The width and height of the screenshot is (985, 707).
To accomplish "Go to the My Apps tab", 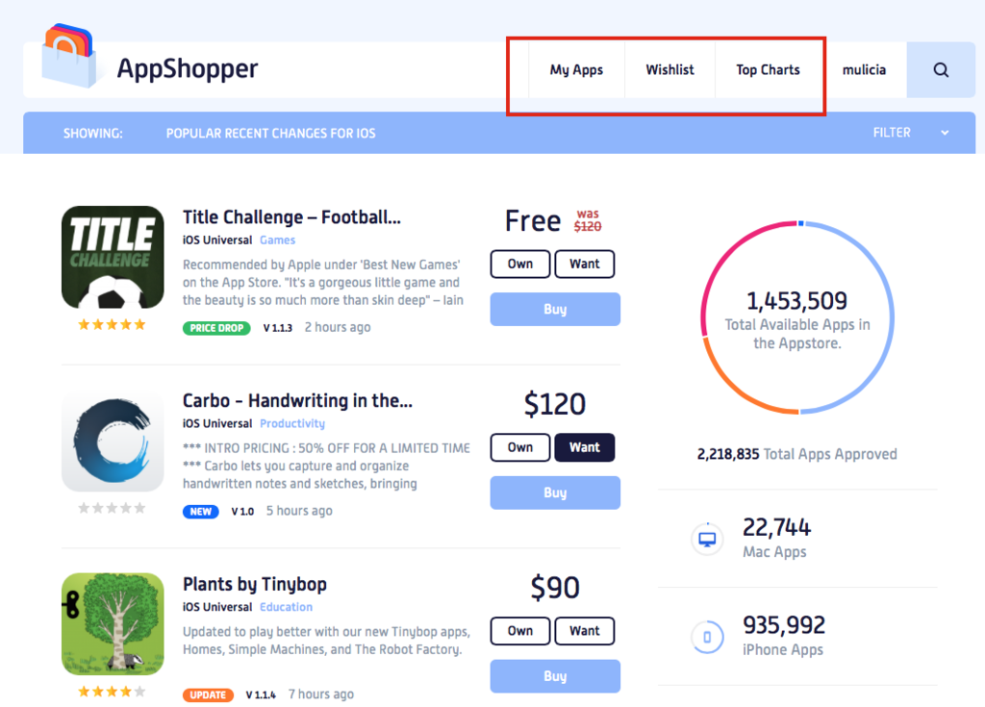I will [x=576, y=70].
